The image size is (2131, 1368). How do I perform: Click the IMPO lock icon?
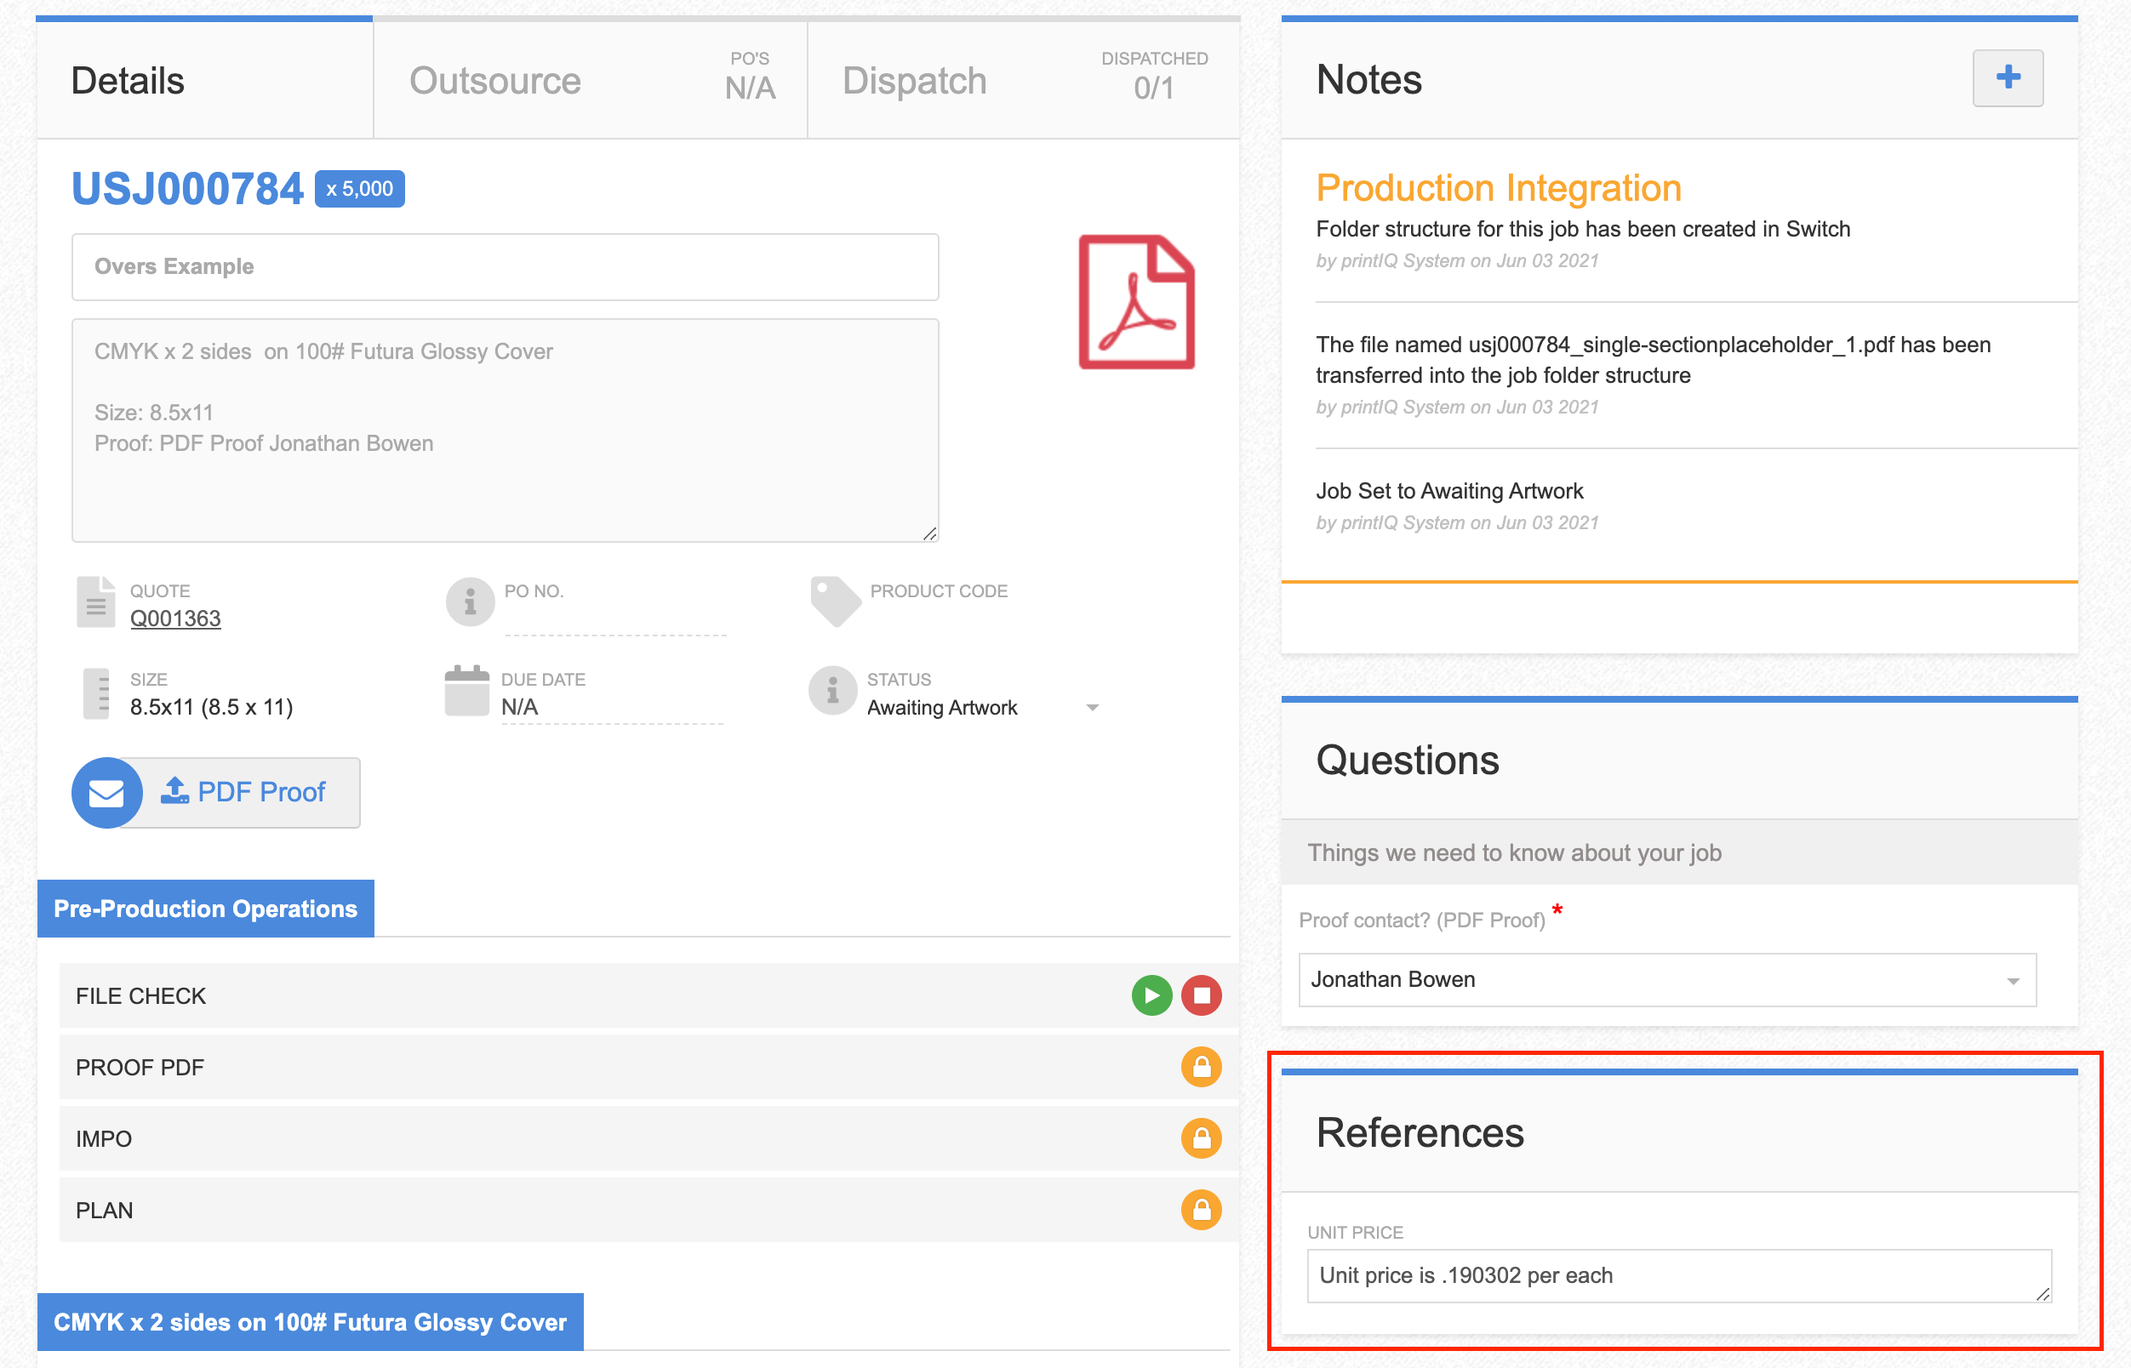click(x=1201, y=1138)
